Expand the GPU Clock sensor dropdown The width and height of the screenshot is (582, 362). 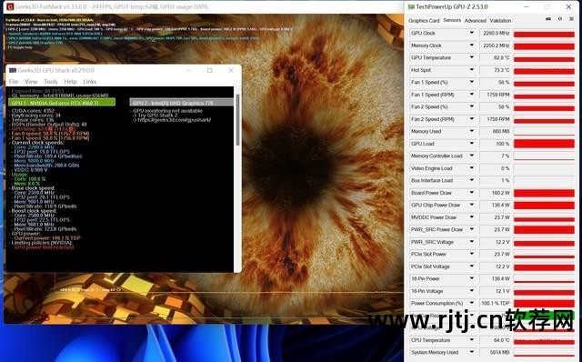tap(472, 33)
